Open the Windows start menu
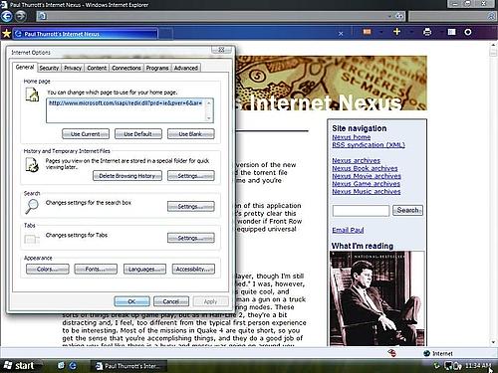Image resolution: width=498 pixels, height=373 pixels. [x=20, y=365]
